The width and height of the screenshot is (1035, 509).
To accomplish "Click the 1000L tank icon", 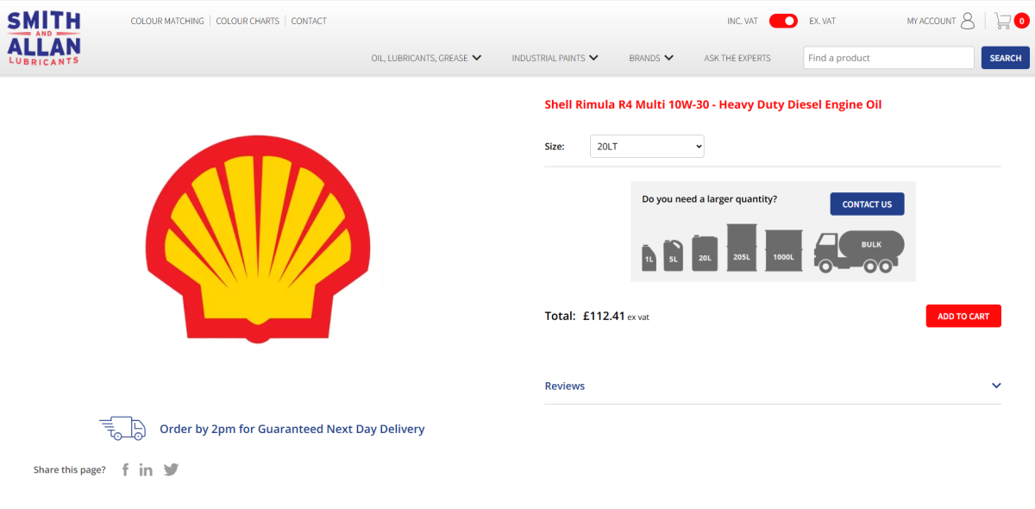I will point(783,250).
